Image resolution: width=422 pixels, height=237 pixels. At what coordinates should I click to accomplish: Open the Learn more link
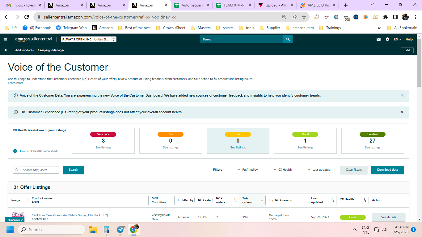[x=16, y=83]
